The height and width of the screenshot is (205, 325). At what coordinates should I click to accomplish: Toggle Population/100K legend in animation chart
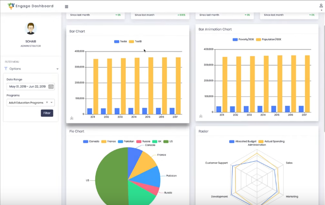[269, 39]
